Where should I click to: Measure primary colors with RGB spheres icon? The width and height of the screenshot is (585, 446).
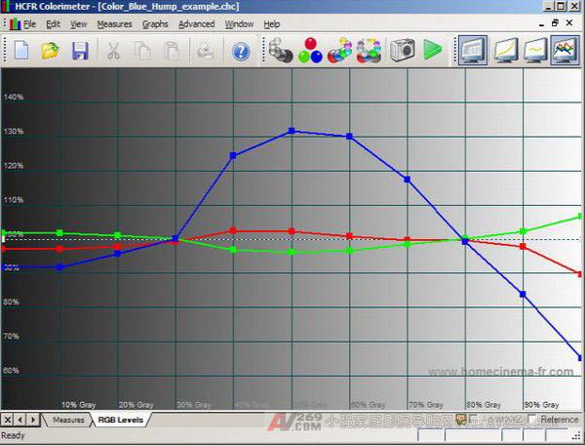coord(311,50)
